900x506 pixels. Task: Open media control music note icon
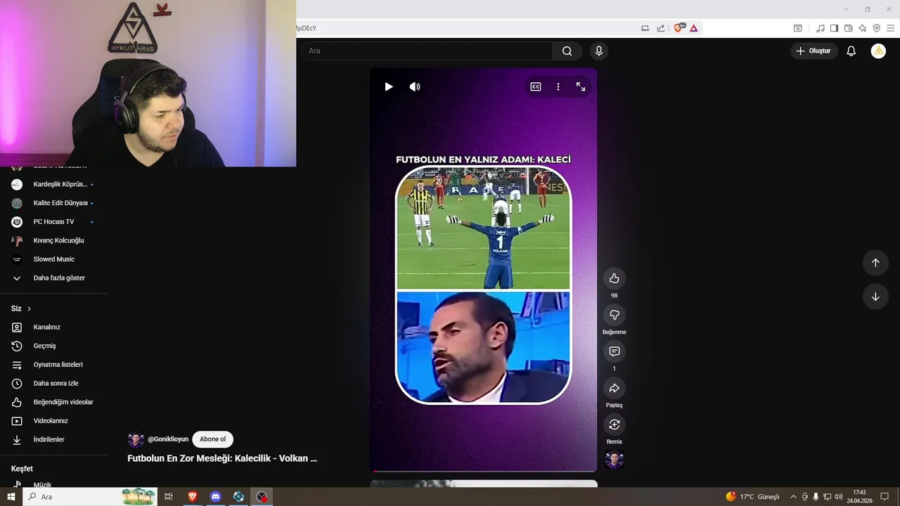tap(820, 28)
